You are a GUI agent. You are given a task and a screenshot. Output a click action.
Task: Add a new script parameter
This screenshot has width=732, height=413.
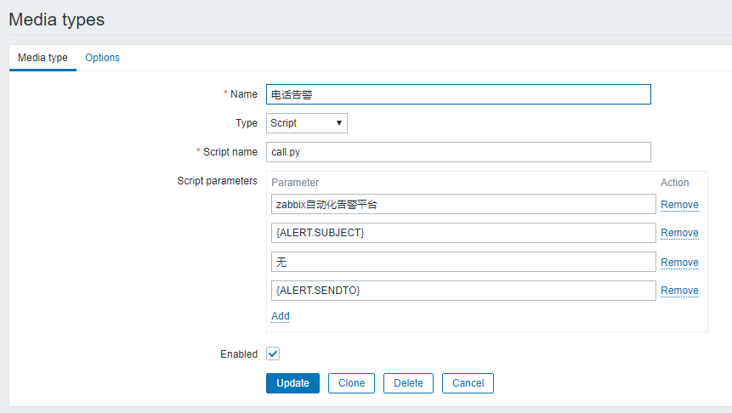coord(281,316)
